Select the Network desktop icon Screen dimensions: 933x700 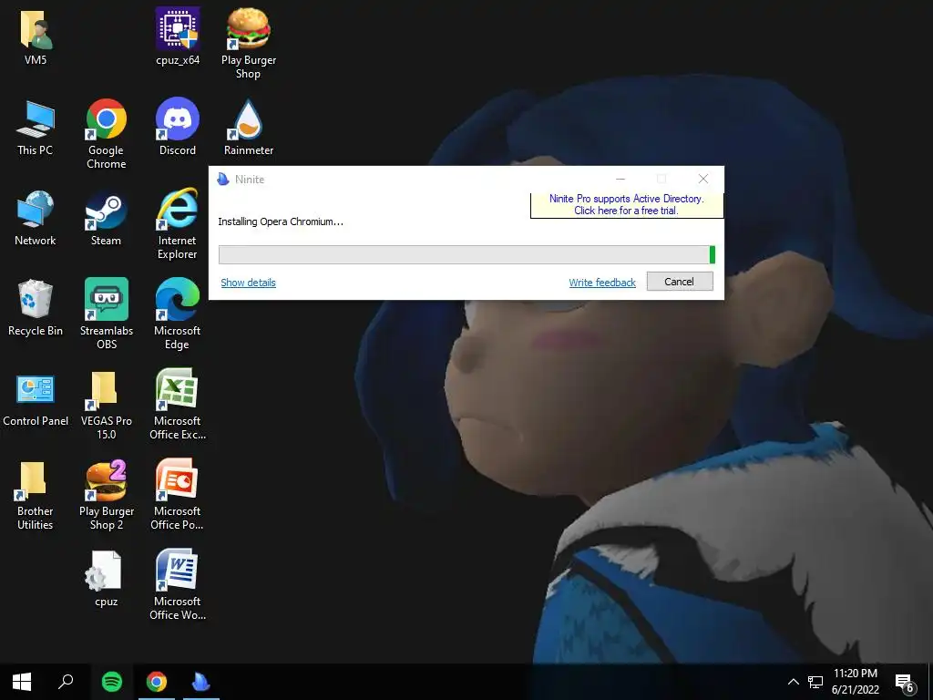(x=36, y=217)
